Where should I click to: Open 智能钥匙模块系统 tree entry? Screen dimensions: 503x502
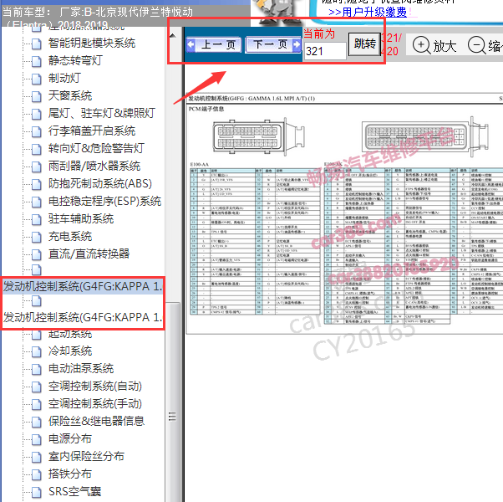click(92, 43)
